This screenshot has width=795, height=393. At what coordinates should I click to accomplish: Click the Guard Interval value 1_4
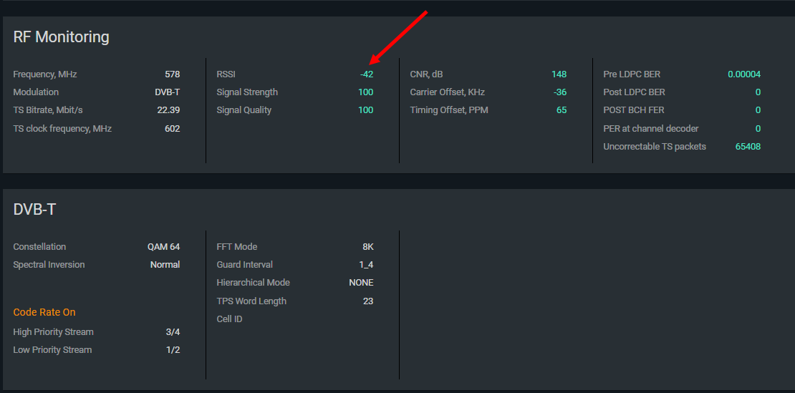[x=366, y=265]
